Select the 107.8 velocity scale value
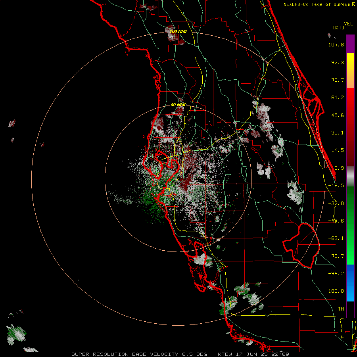Screen dimensions: 357x357 click(336, 44)
